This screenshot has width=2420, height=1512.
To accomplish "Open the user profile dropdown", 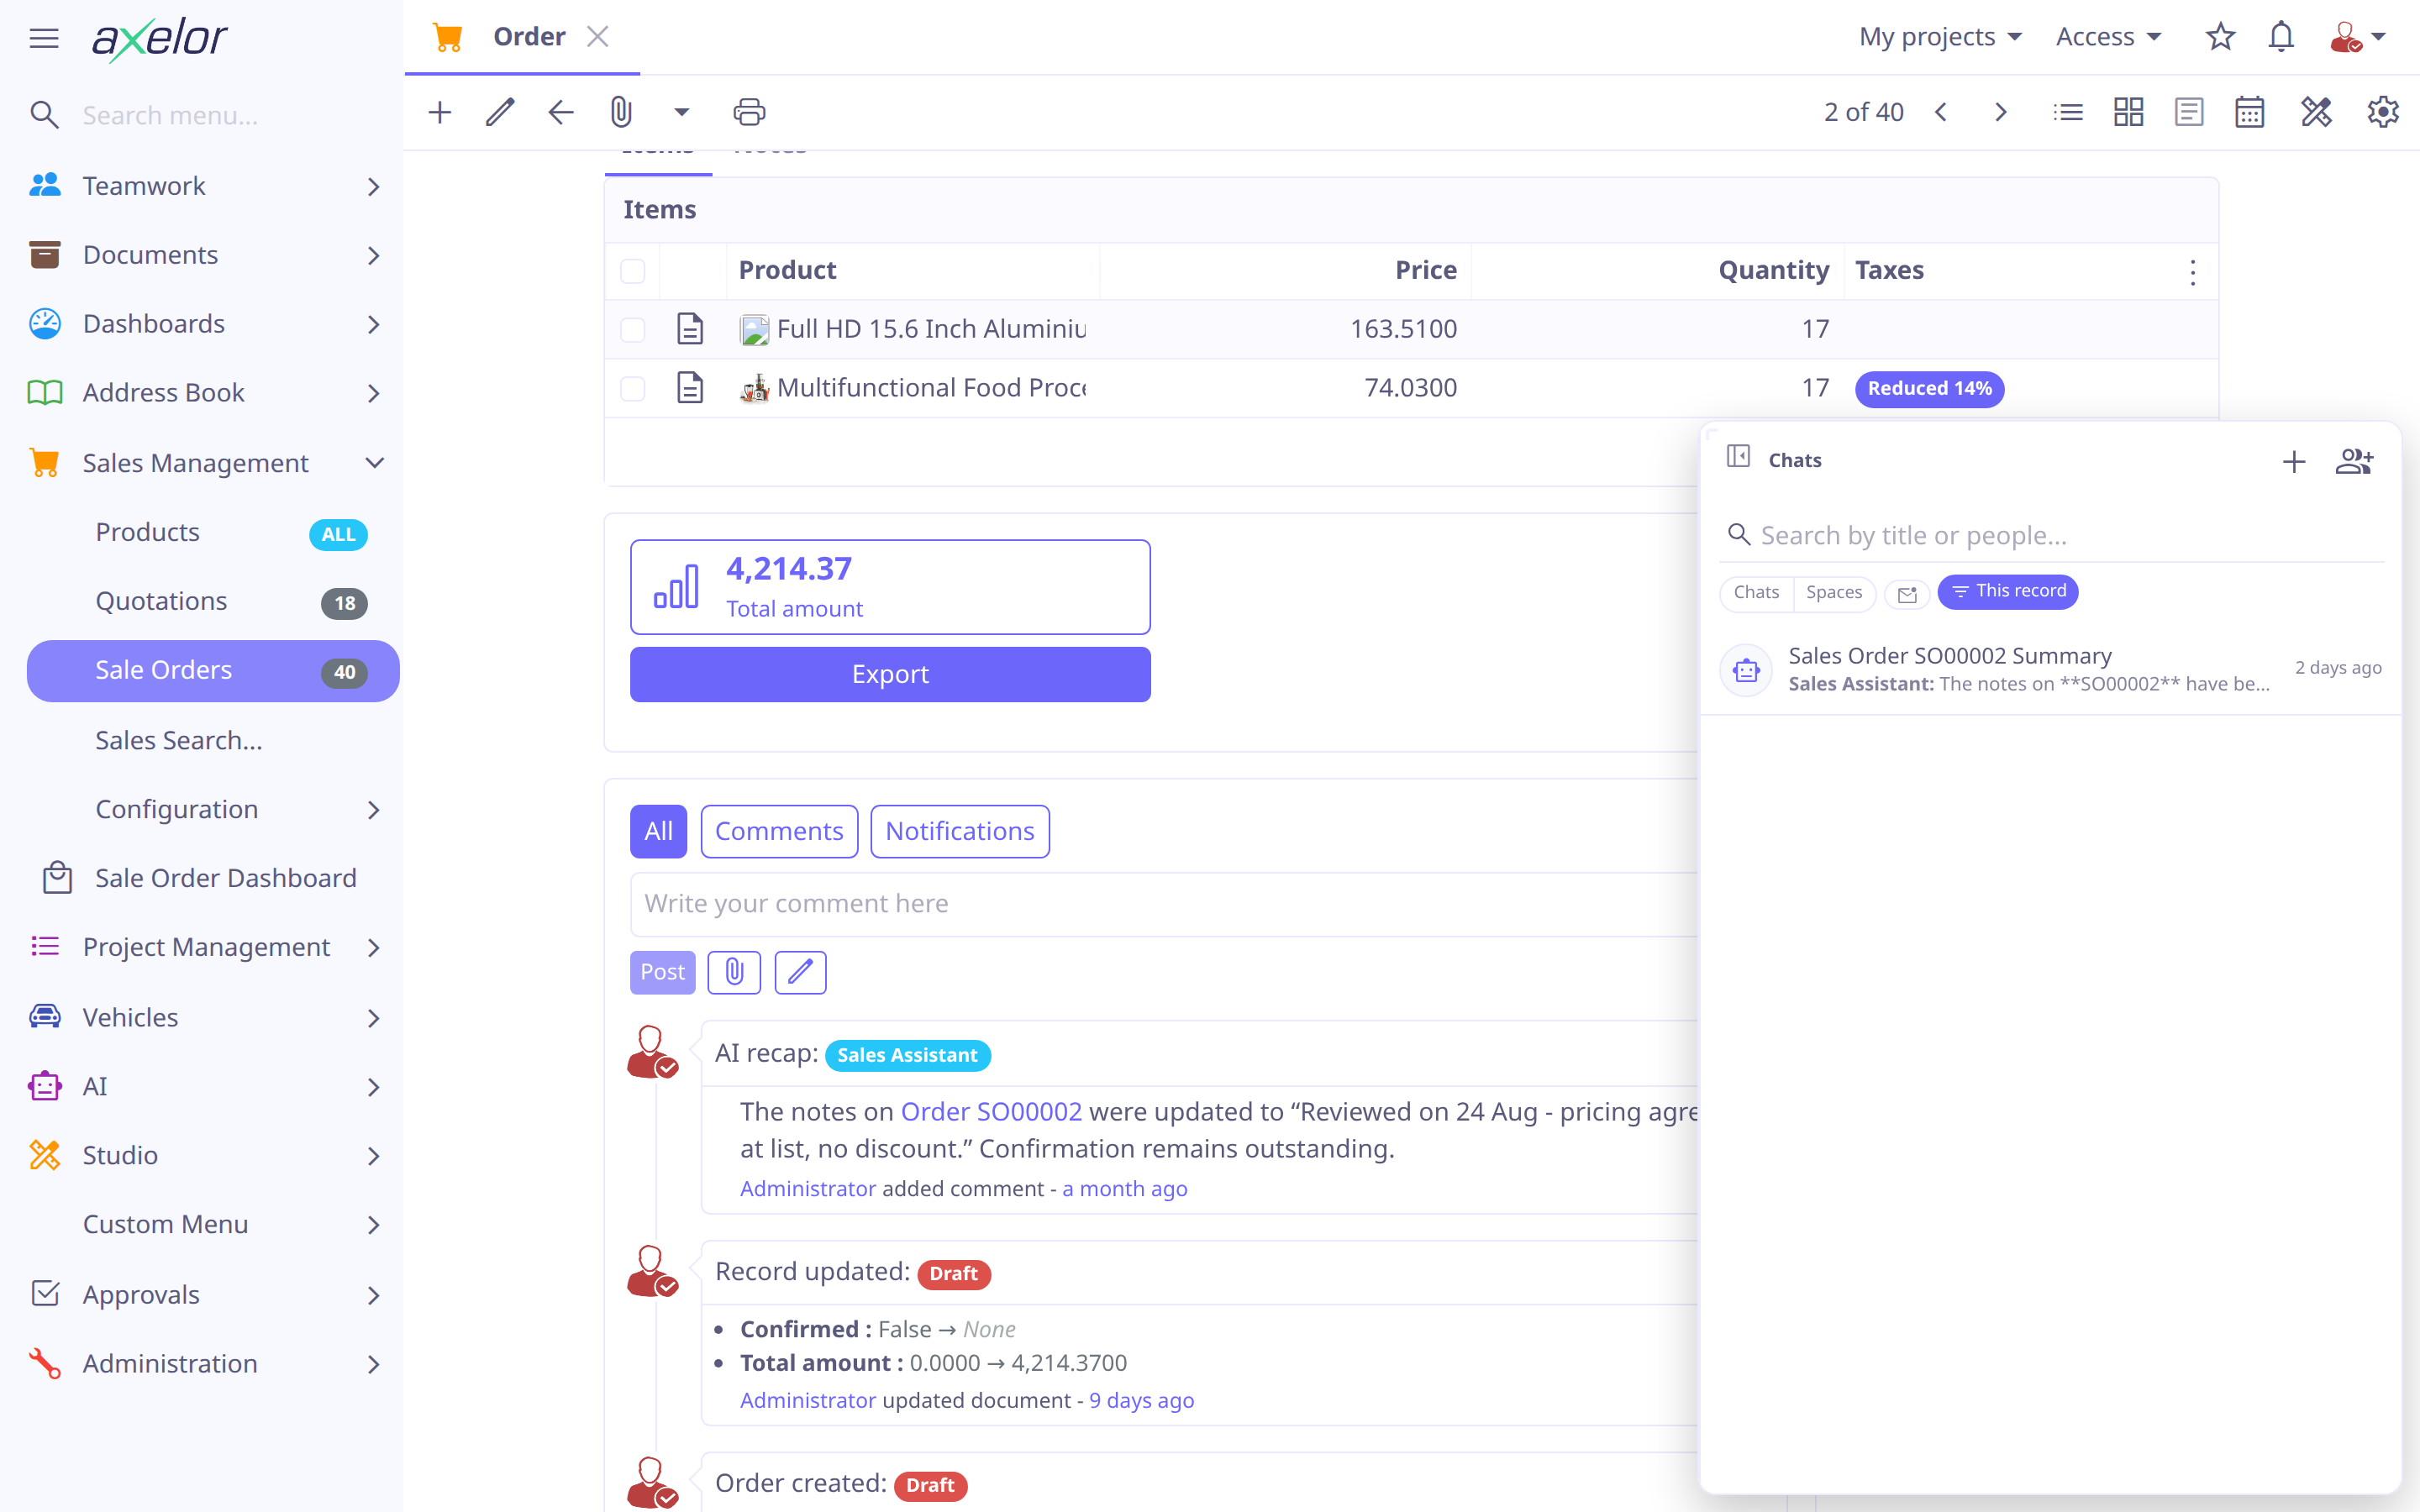I will pyautogui.click(x=2358, y=37).
